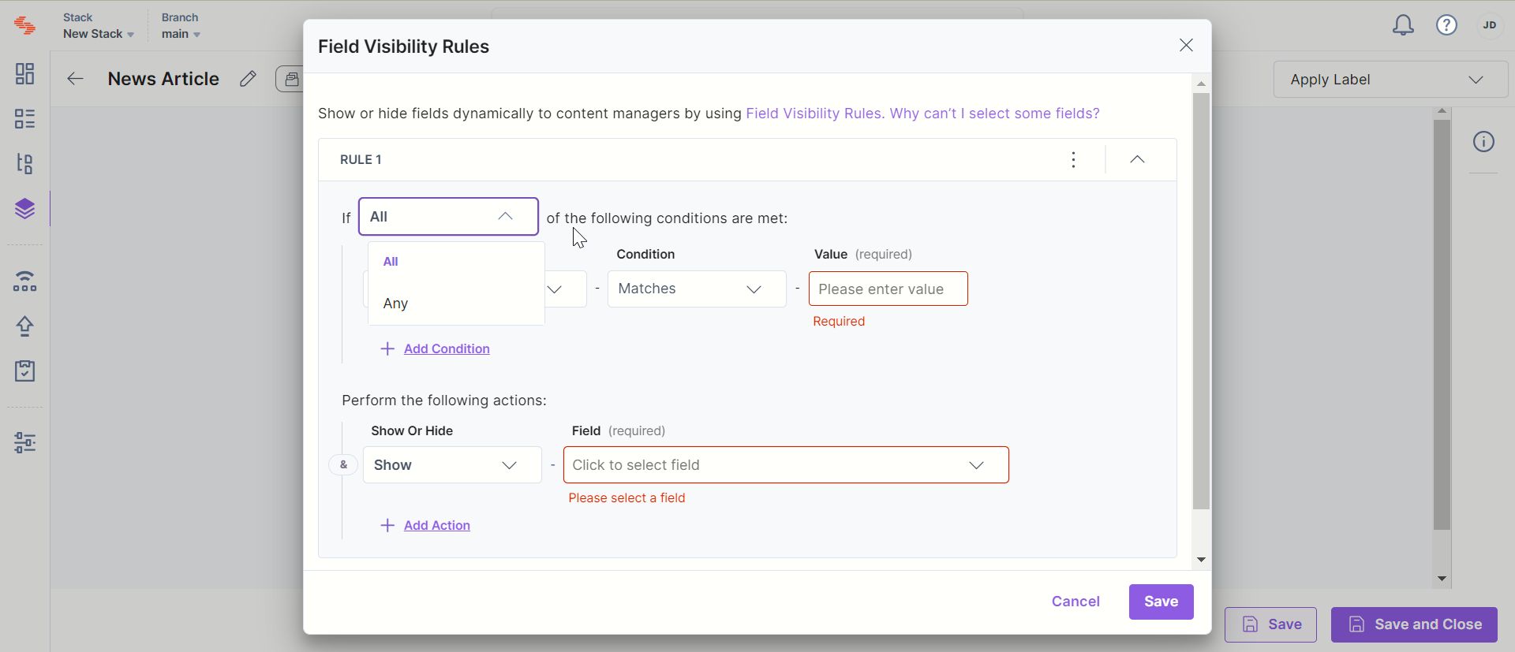Open the Apply Label dropdown
Image resolution: width=1515 pixels, height=652 pixels.
click(1390, 80)
